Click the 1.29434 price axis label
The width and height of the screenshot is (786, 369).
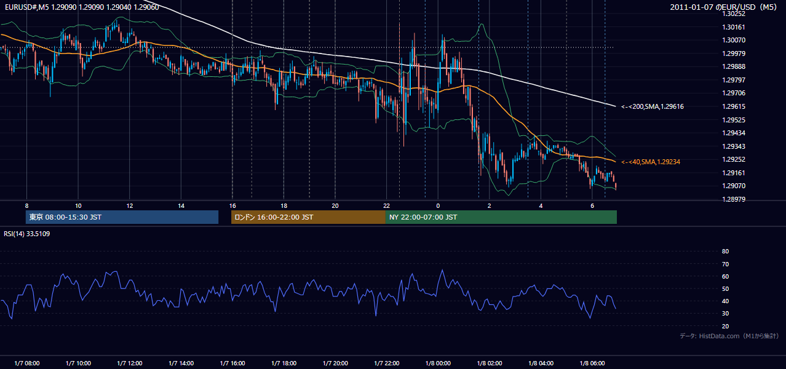(x=734, y=133)
